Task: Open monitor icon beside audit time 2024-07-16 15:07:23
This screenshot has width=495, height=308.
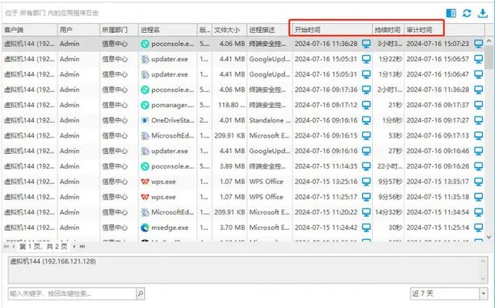Action: point(478,44)
